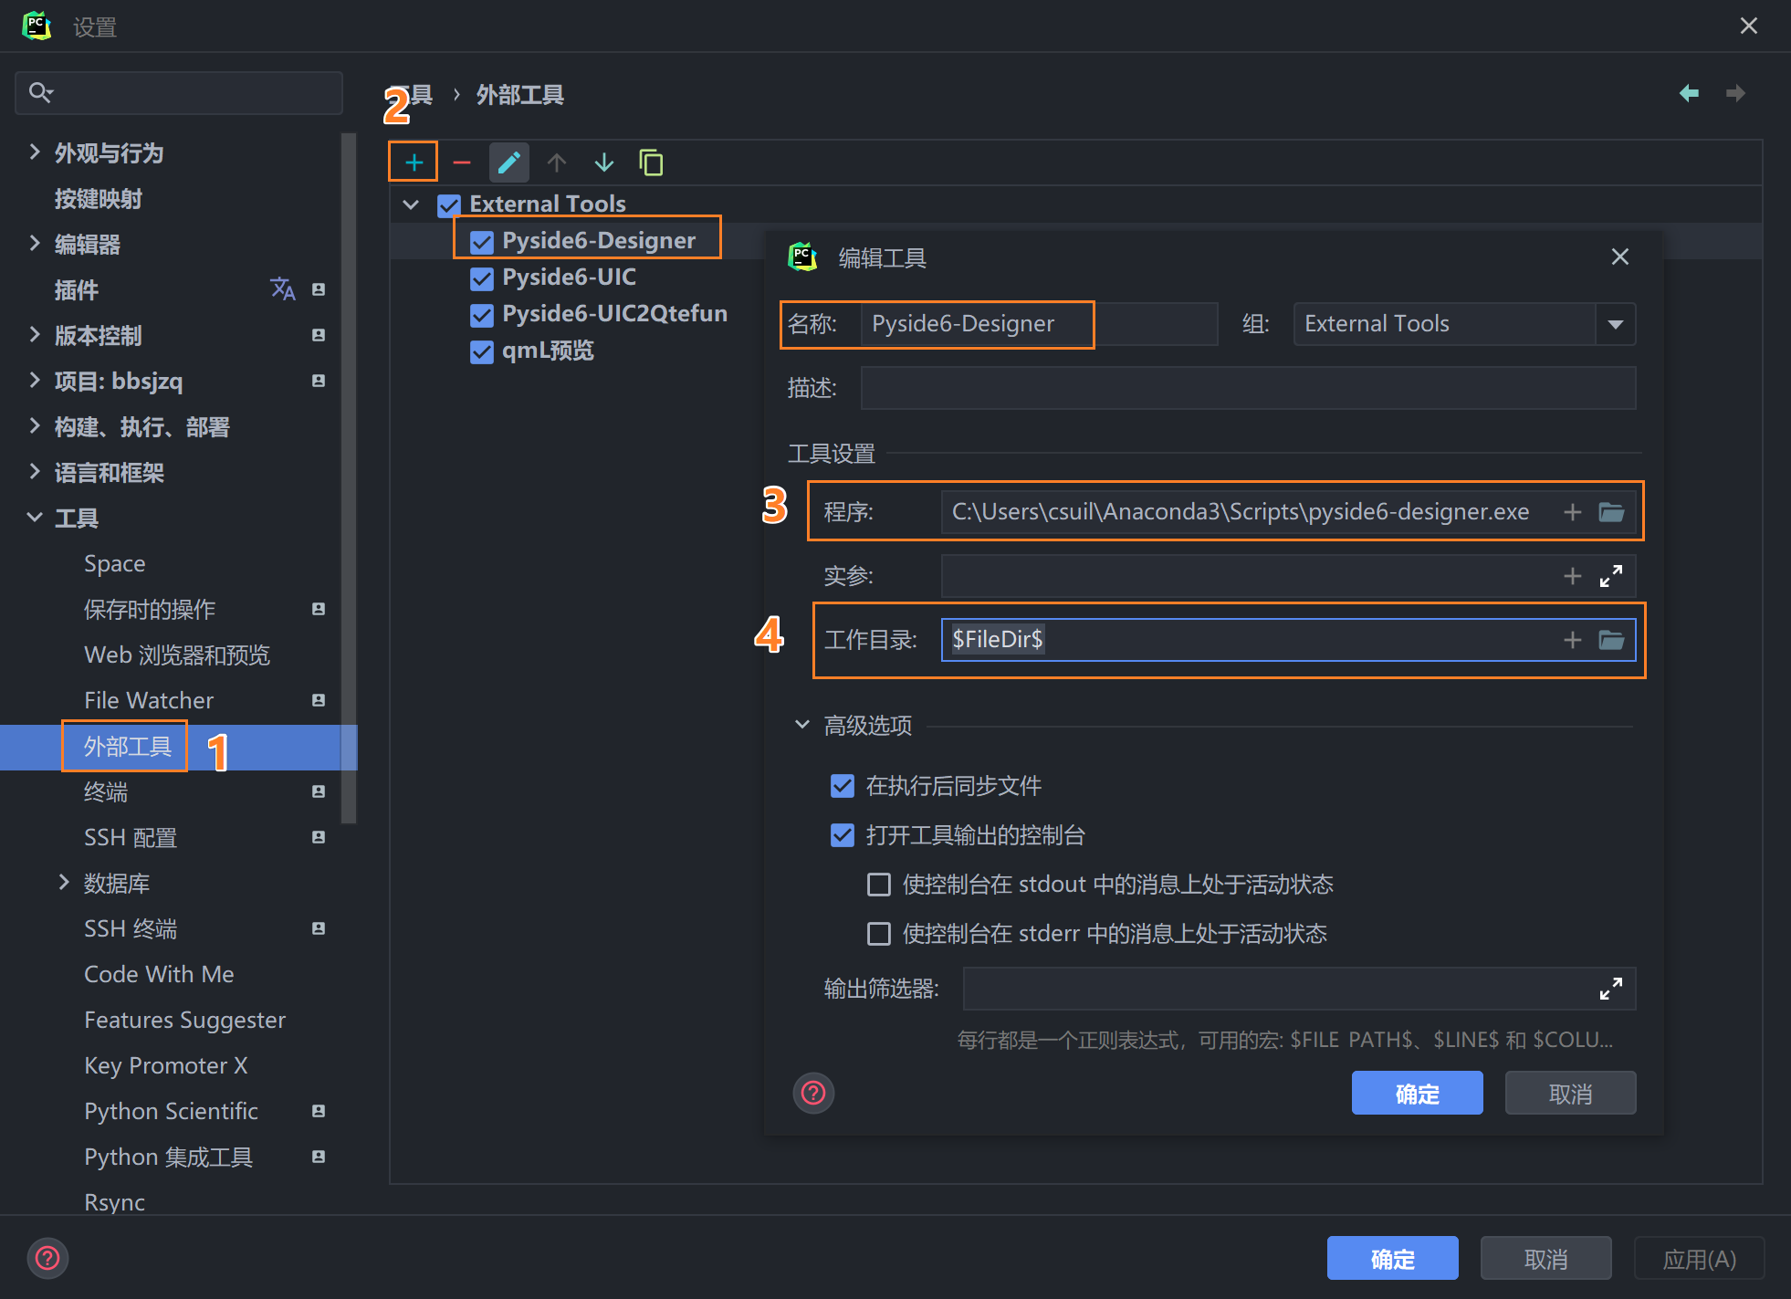Viewport: 1791px width, 1299px height.
Task: Click expand icon in arguments field
Action: pos(1611,576)
